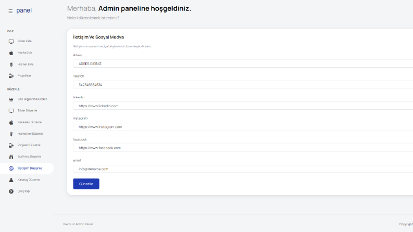Image resolution: width=413 pixels, height=232 pixels.
Task: Click the İletişim Ve Sosyal Medya heading
Action: 98,37
